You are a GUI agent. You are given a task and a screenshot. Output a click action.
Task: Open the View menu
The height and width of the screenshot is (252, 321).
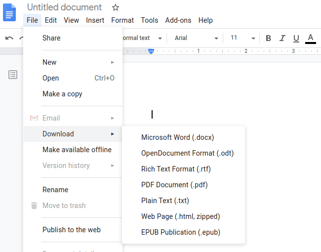click(71, 20)
